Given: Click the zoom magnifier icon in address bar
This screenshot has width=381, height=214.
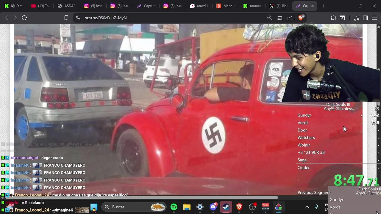Looking at the screenshot, I should click(x=270, y=18).
